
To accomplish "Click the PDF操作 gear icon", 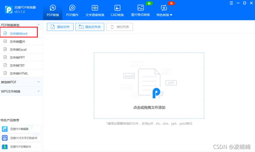I will point(72,8).
